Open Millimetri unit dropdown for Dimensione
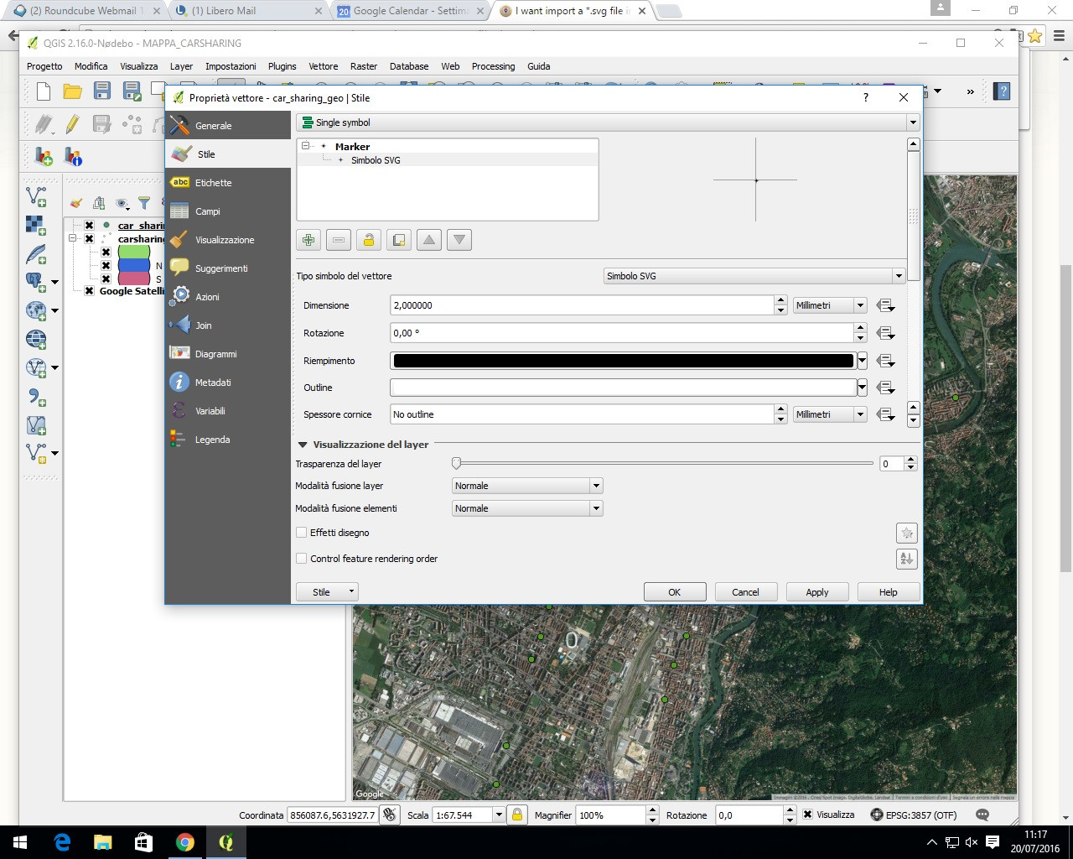This screenshot has width=1073, height=859. point(830,305)
